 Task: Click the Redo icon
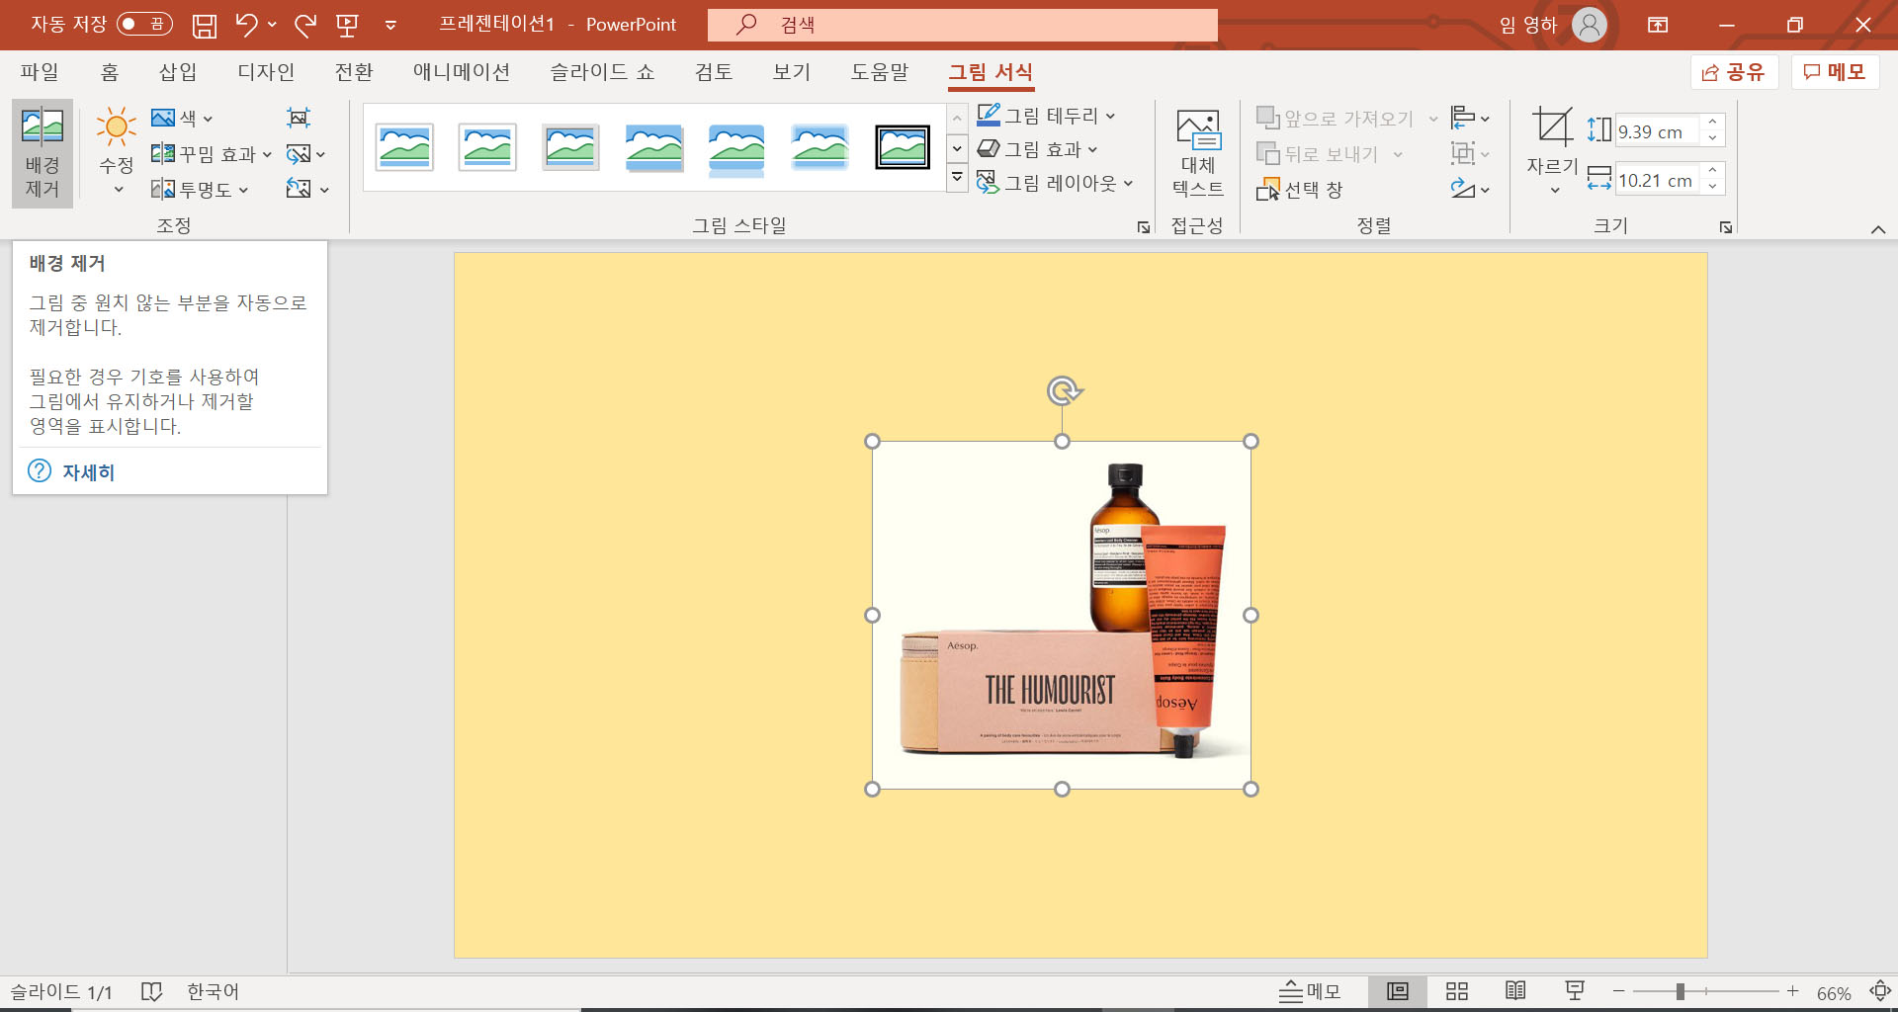(305, 25)
